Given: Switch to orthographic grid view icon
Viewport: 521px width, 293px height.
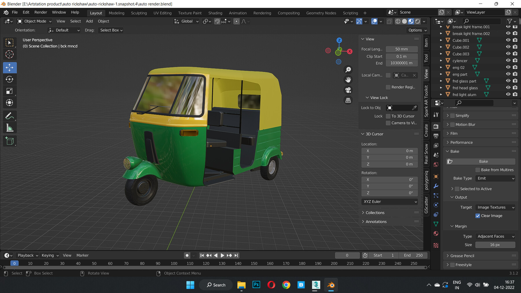Looking at the screenshot, I should (x=348, y=100).
